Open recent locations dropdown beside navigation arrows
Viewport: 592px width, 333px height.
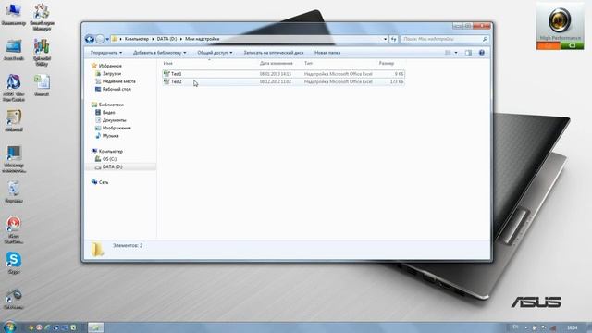click(x=107, y=39)
